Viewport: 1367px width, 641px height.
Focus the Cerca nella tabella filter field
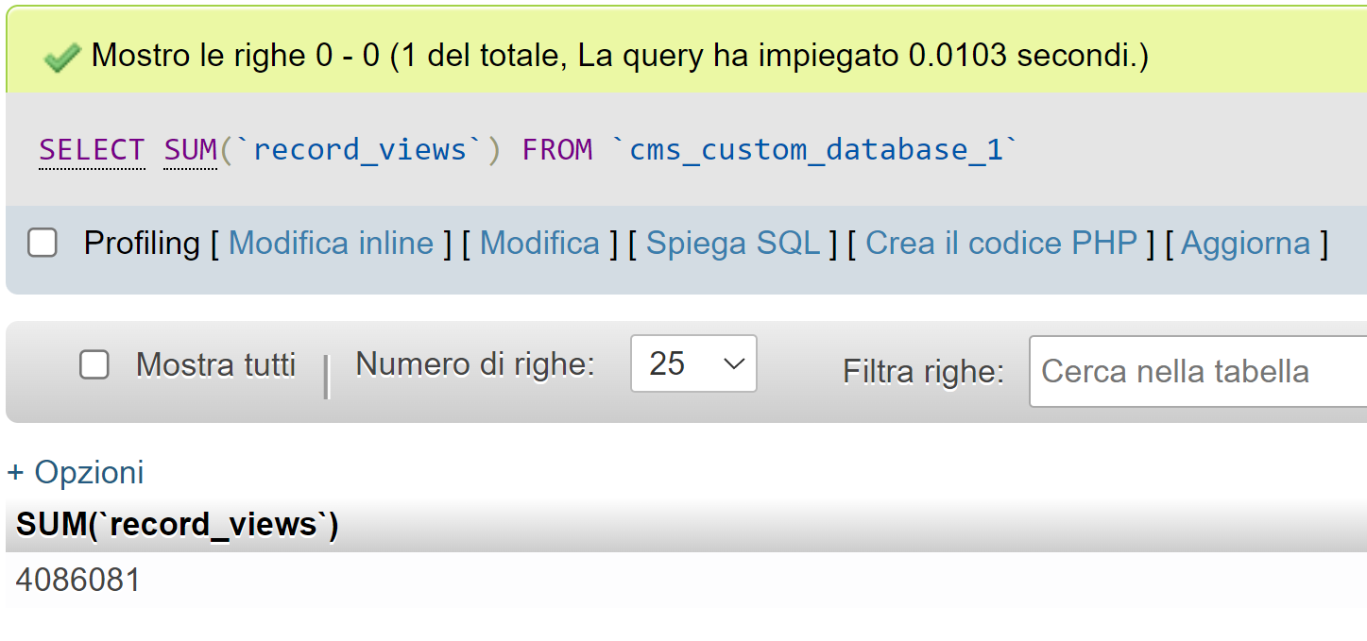1198,372
